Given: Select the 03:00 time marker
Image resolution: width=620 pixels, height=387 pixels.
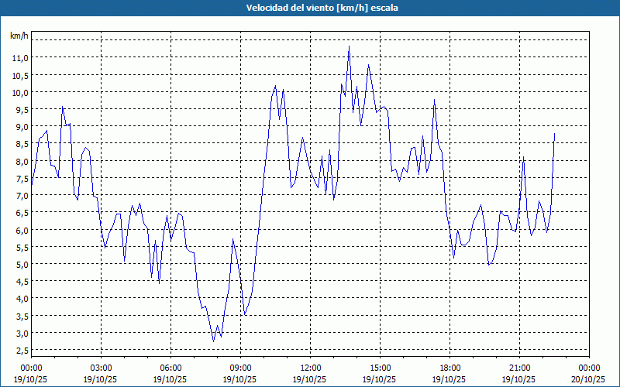Looking at the screenshot, I should click(101, 368).
